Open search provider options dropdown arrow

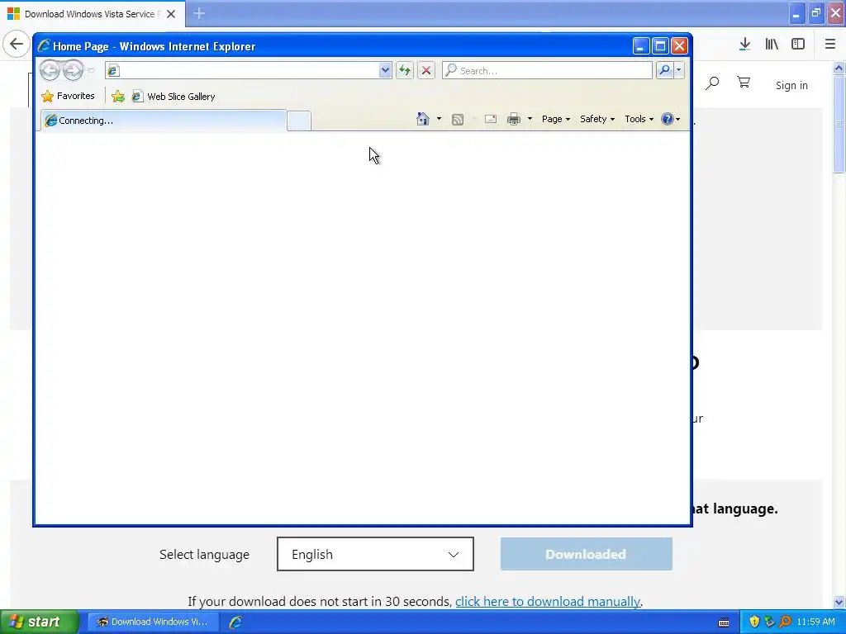tap(679, 70)
